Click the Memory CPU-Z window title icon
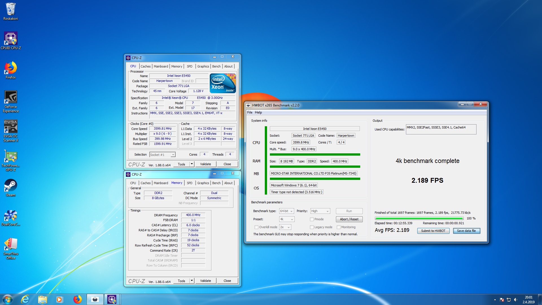This screenshot has width=542, height=305. coord(128,174)
